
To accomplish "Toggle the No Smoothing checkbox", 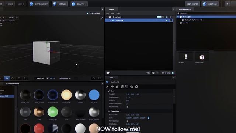I will 128,107.
